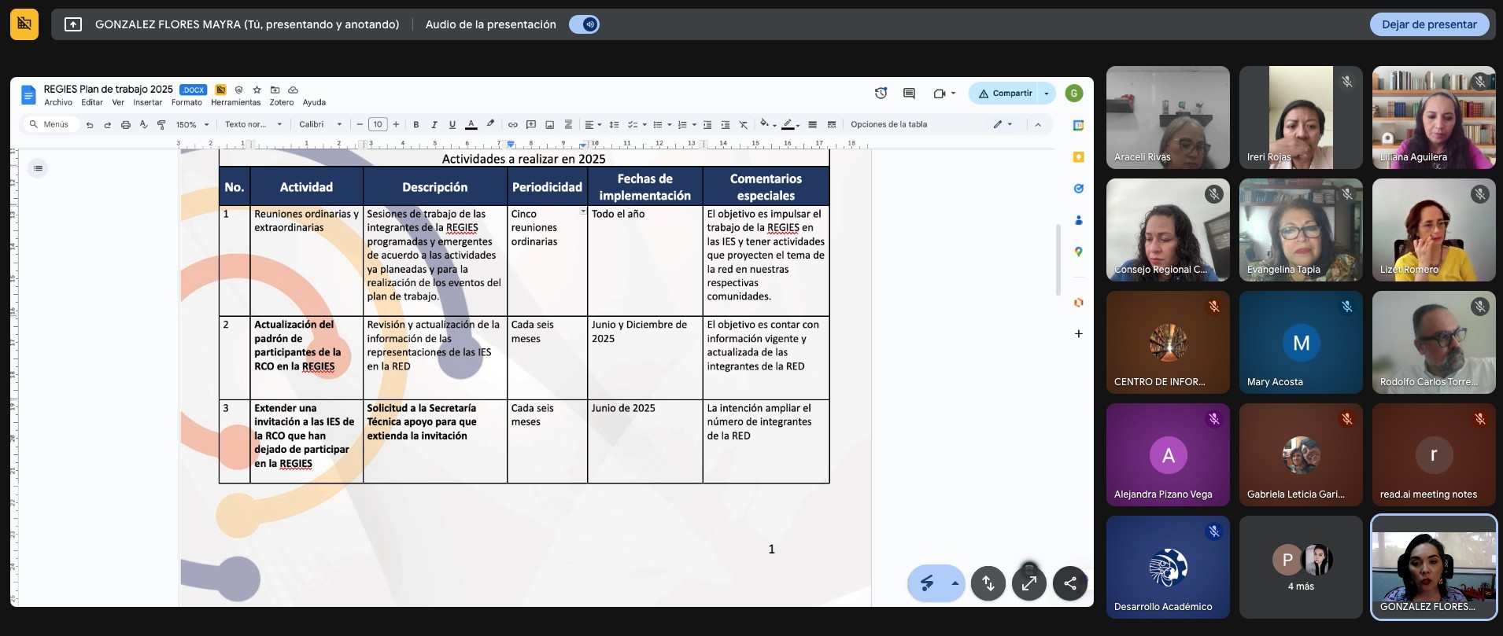Click the insert link icon
Image resolution: width=1503 pixels, height=636 pixels.
512,124
